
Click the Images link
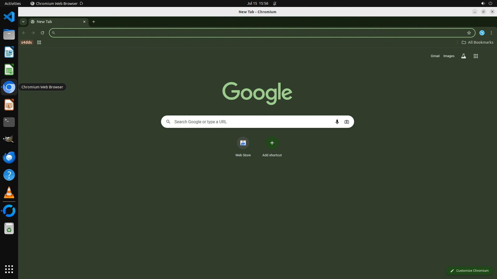click(449, 56)
